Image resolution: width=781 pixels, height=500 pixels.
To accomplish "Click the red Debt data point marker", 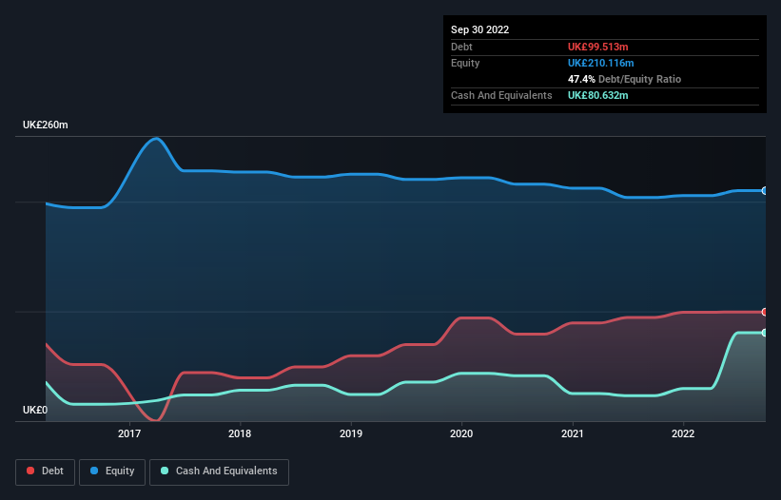I will (765, 312).
